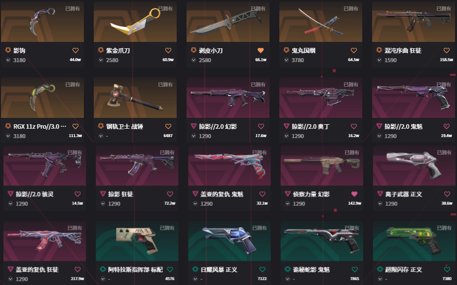Click the currency icon beside 3780 price

pos(287,60)
